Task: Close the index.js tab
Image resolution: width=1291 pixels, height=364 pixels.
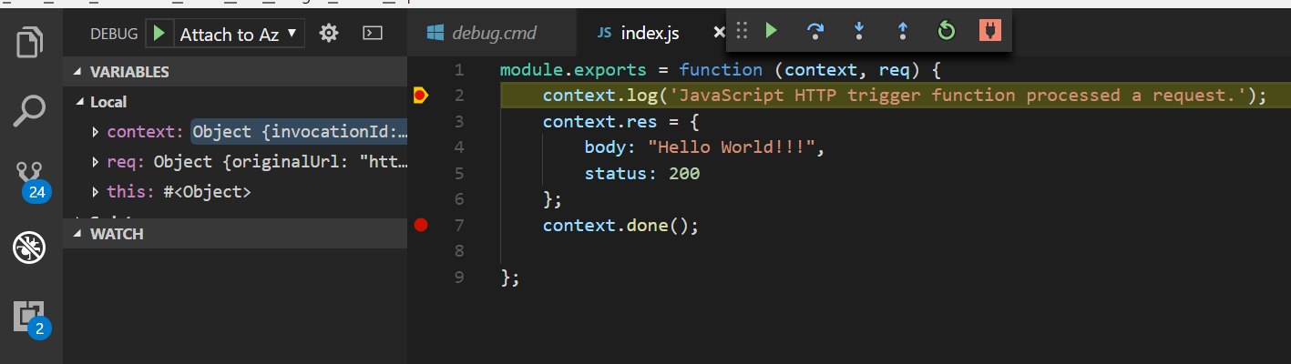Action: [718, 33]
